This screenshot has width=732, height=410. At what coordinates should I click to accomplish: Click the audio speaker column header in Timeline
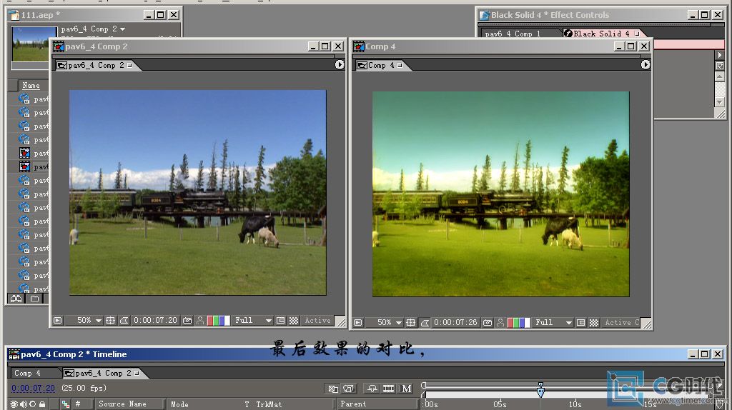tap(23, 404)
